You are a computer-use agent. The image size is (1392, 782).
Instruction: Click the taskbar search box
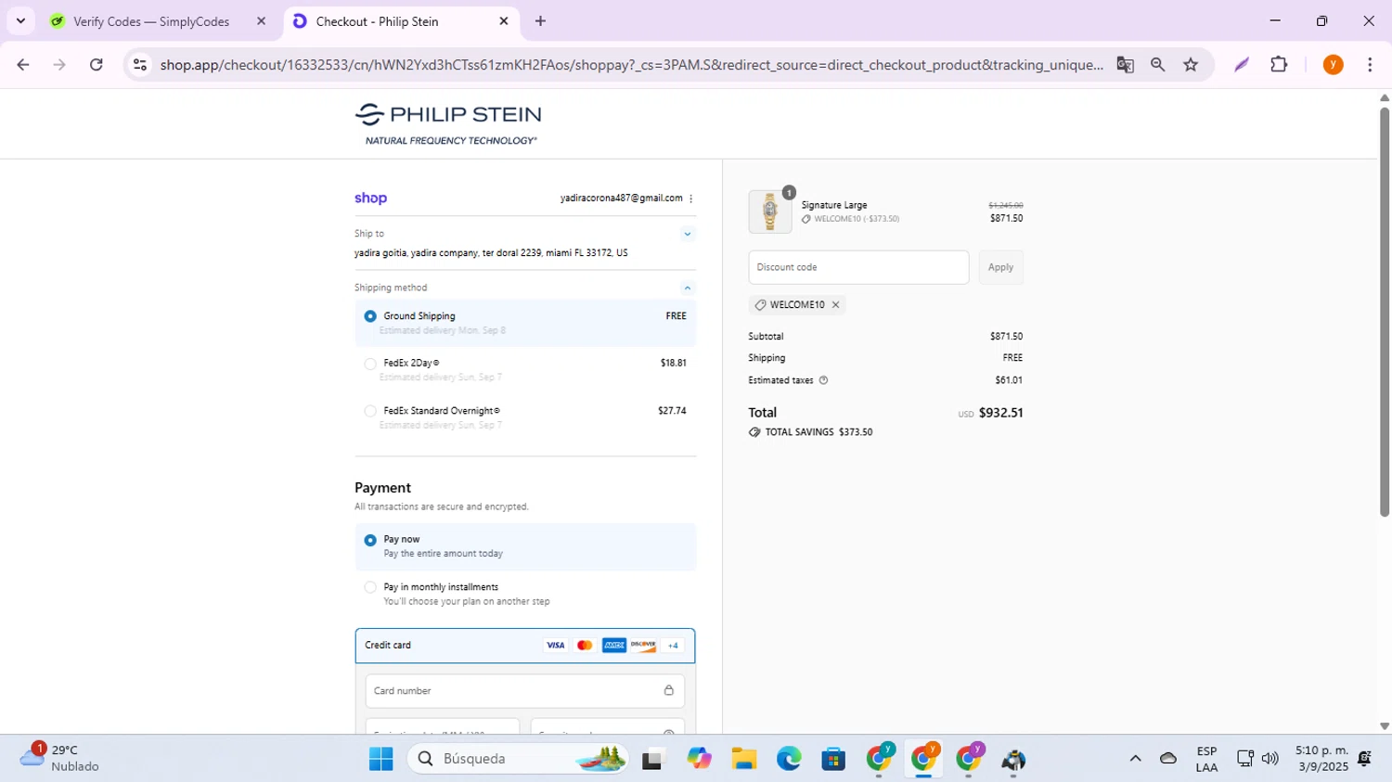[x=518, y=759]
